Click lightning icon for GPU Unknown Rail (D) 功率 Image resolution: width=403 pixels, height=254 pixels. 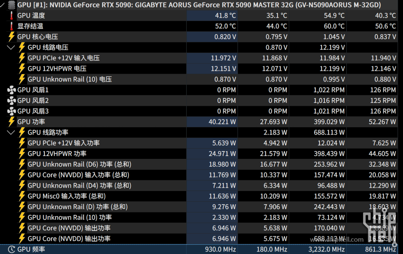(x=22, y=207)
